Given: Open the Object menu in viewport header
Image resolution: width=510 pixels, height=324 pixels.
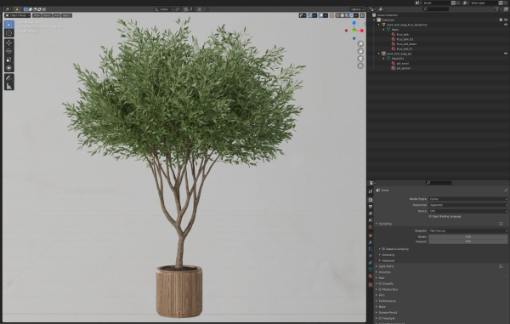Looking at the screenshot, I should (66, 15).
